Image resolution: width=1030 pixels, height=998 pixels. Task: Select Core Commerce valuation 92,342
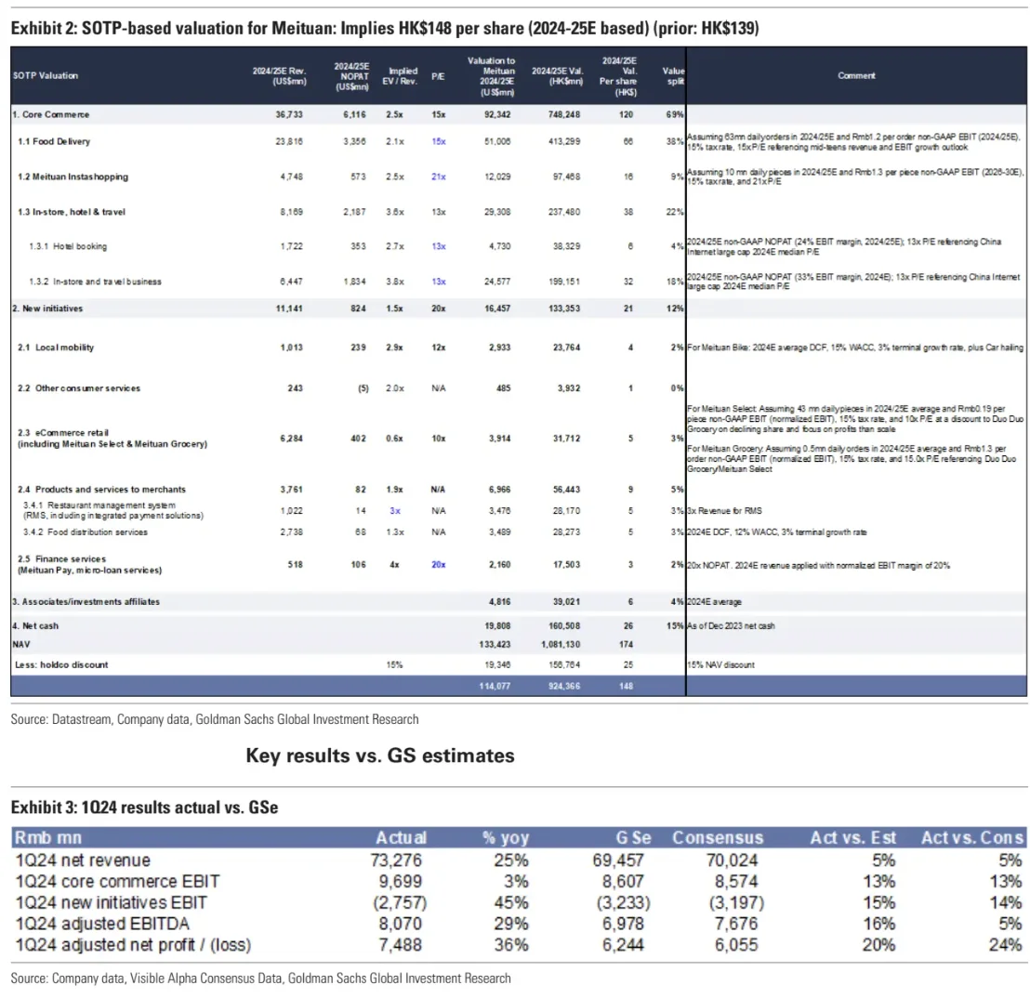497,114
